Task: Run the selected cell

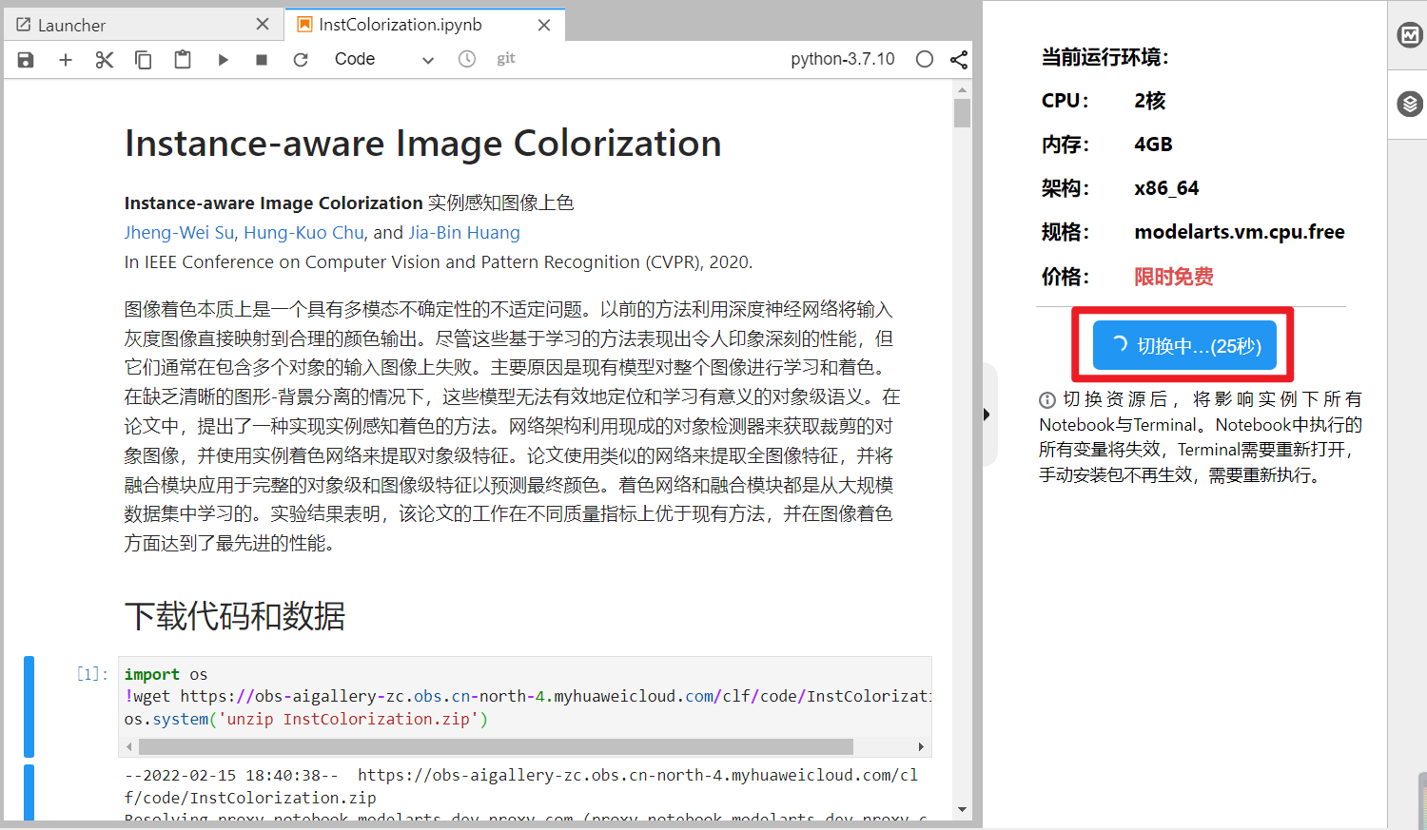Action: 223,60
